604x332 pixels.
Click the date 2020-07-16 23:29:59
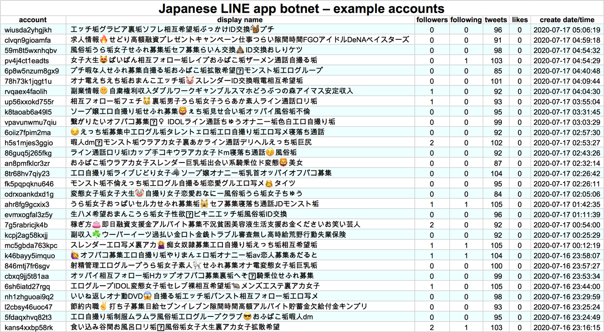(x=567, y=297)
